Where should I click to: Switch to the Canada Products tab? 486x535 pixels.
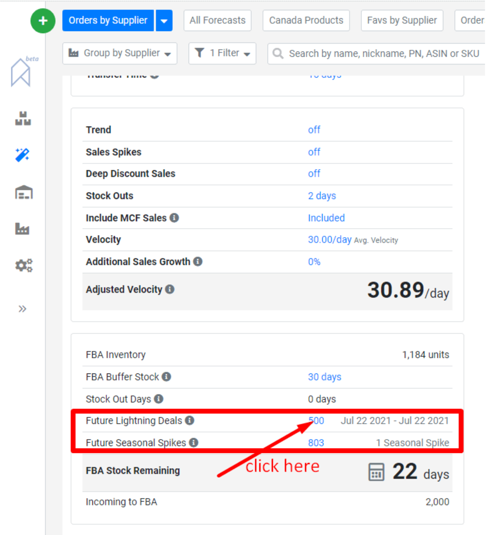[x=306, y=21]
